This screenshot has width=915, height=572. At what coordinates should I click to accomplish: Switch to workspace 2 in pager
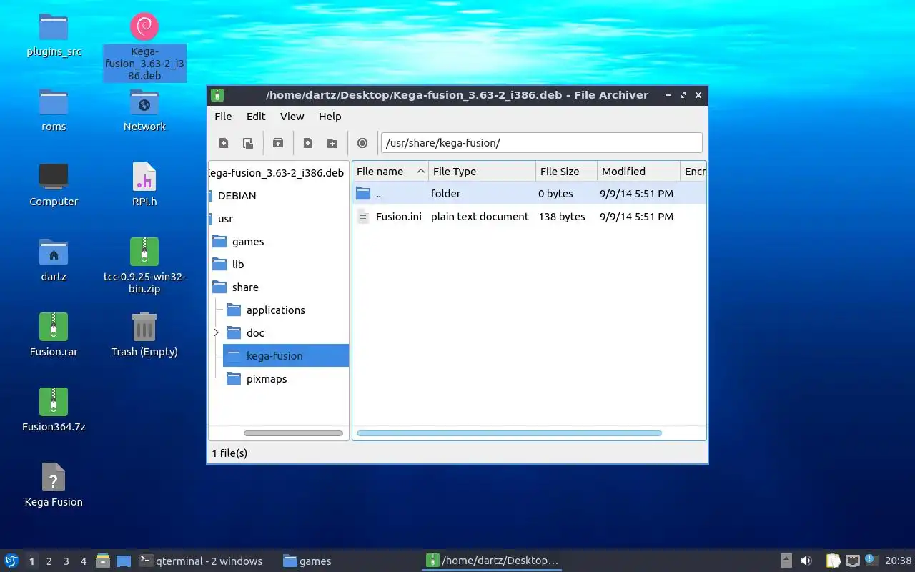49,561
